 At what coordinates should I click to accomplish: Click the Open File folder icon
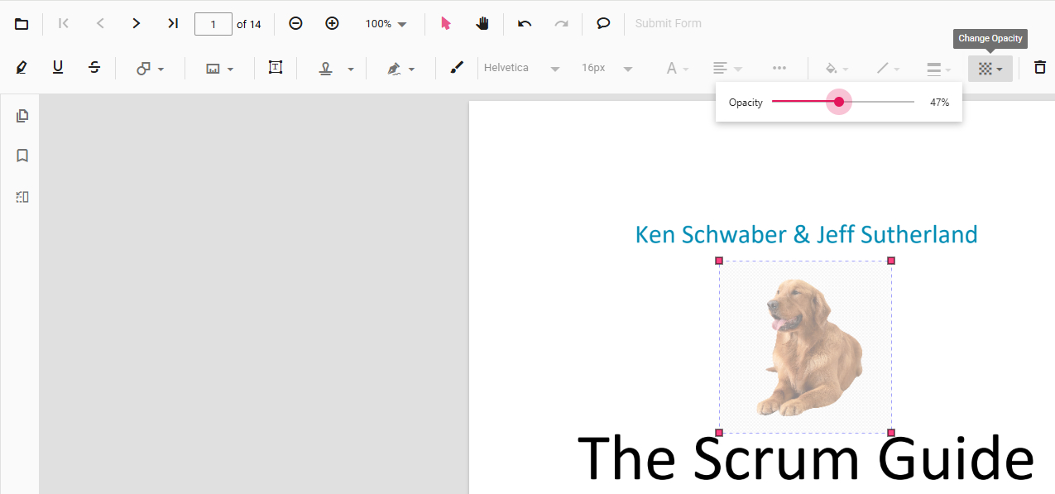pos(22,24)
